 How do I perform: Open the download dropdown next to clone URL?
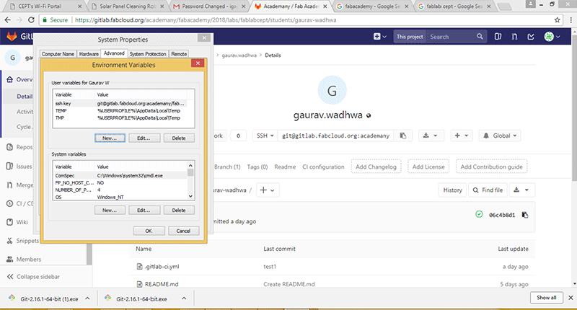point(430,136)
